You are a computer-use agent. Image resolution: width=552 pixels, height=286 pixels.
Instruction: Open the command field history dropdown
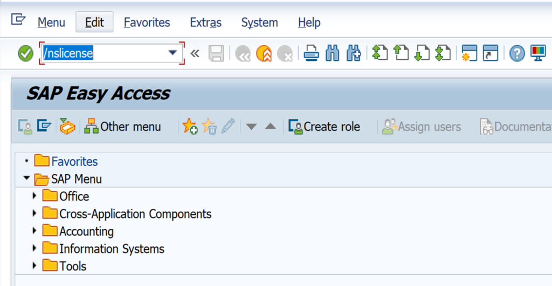point(172,53)
